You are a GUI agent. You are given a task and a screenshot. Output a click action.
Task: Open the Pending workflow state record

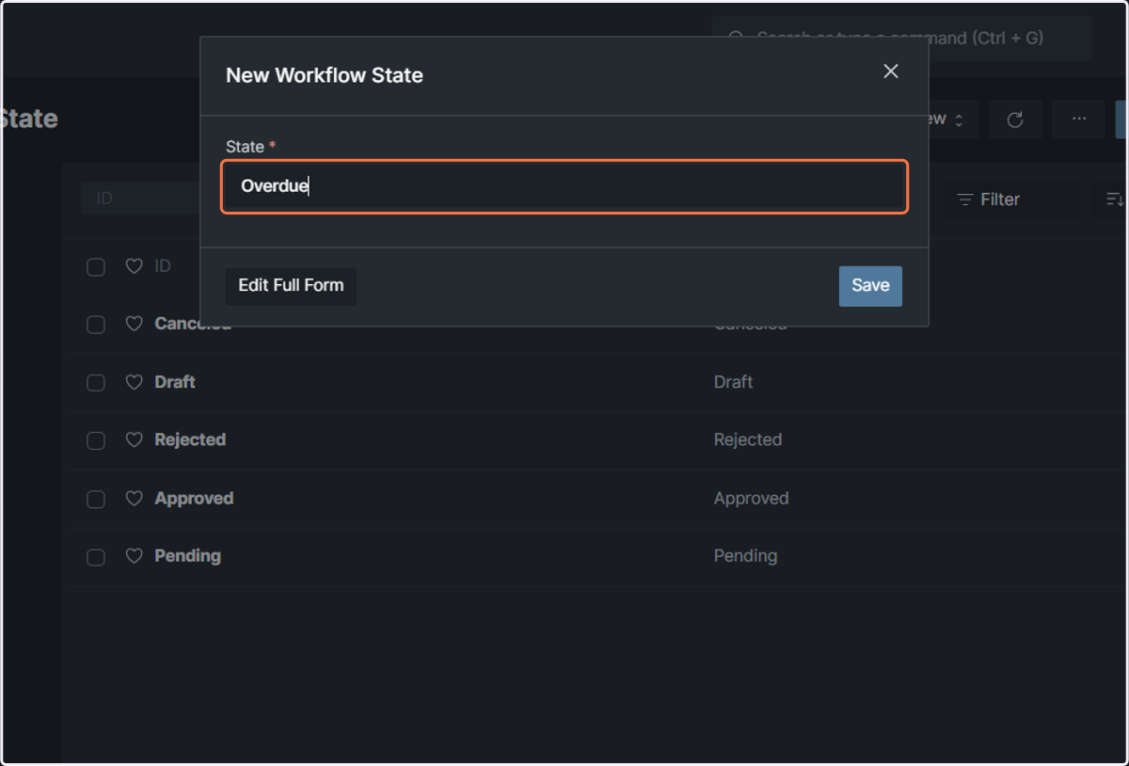tap(188, 556)
